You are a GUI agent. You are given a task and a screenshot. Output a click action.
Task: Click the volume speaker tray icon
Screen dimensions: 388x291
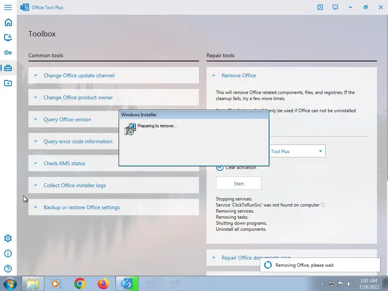[x=350, y=284]
